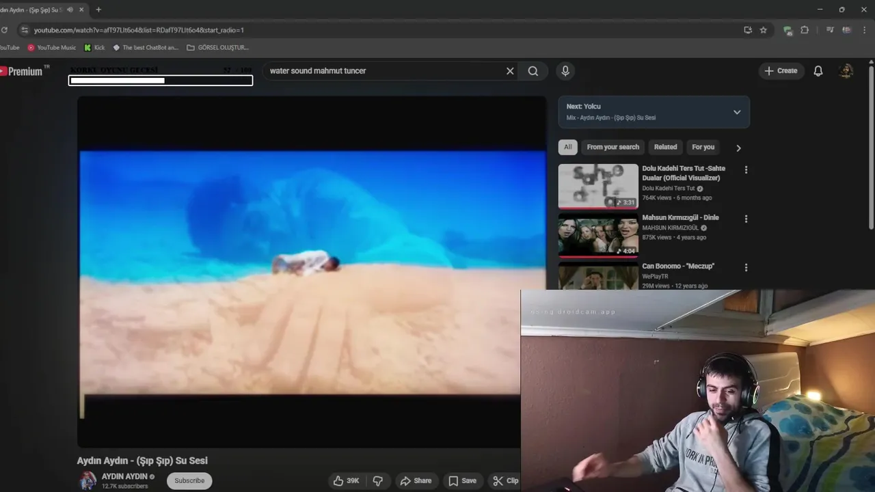The width and height of the screenshot is (875, 492).
Task: Open the YouTube Music bookmark
Action: pos(52,48)
